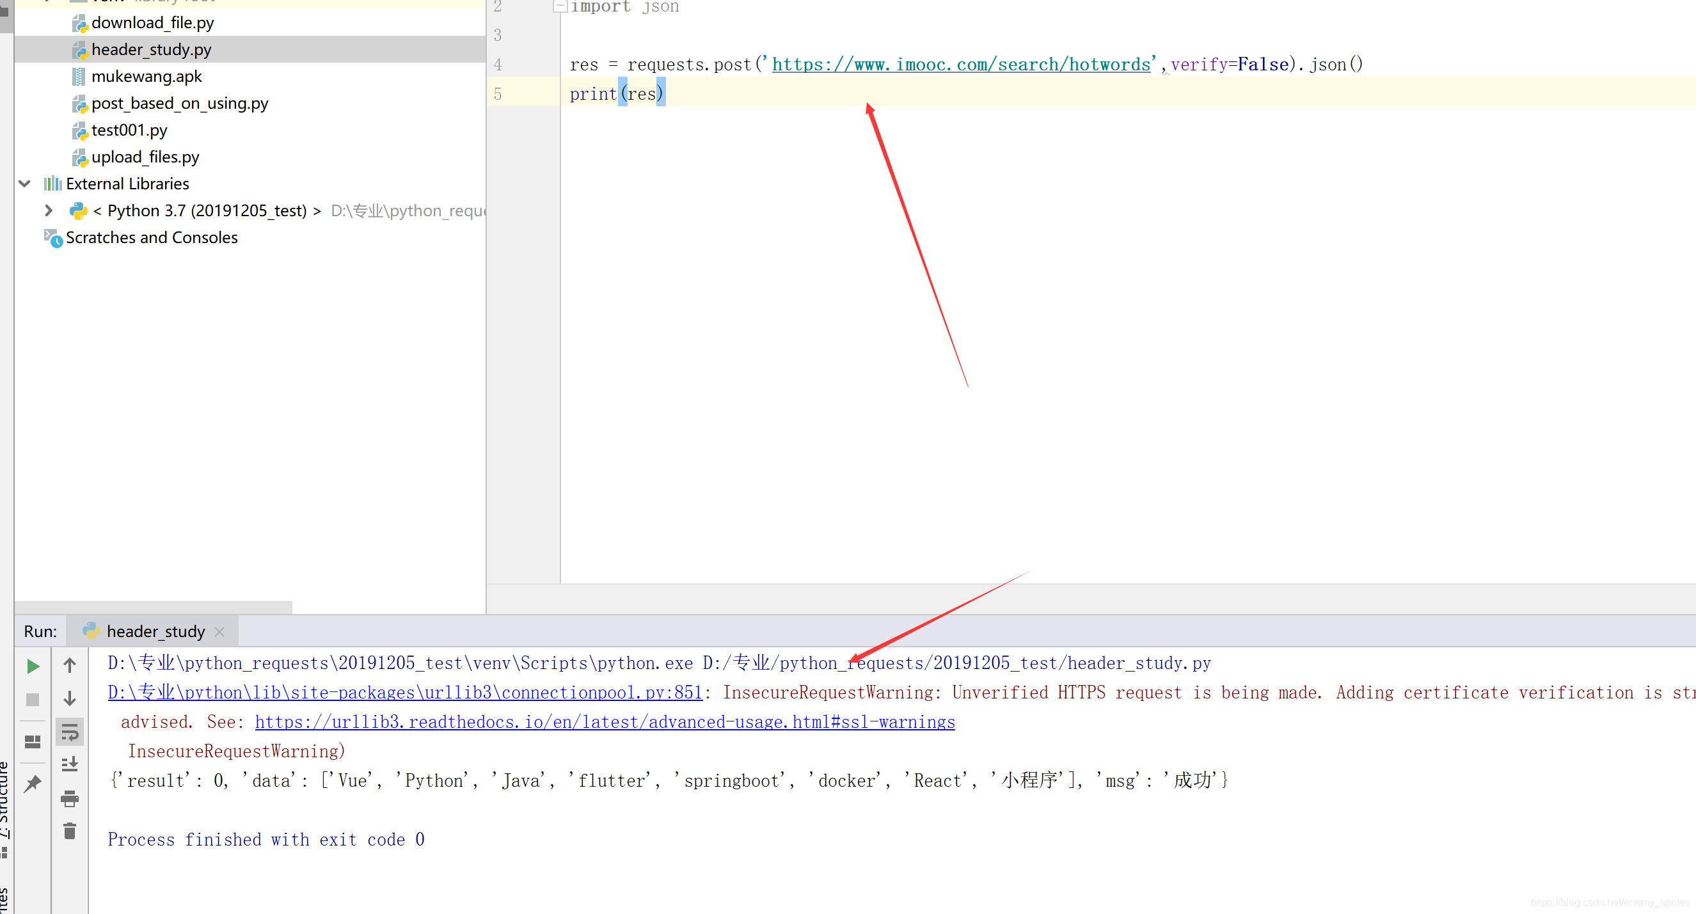Clear console output with the trash icon

(x=70, y=831)
